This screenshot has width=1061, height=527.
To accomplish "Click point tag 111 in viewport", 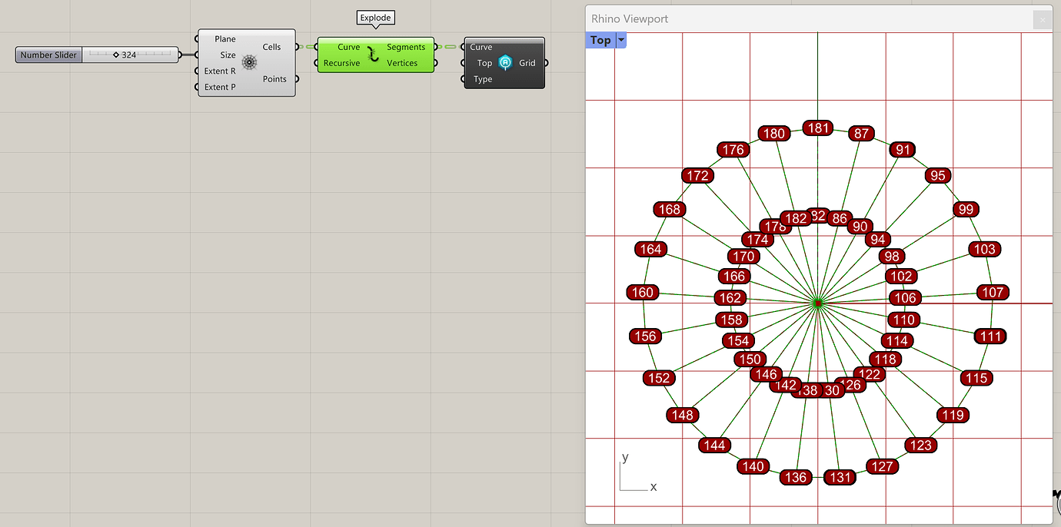I will tap(990, 336).
